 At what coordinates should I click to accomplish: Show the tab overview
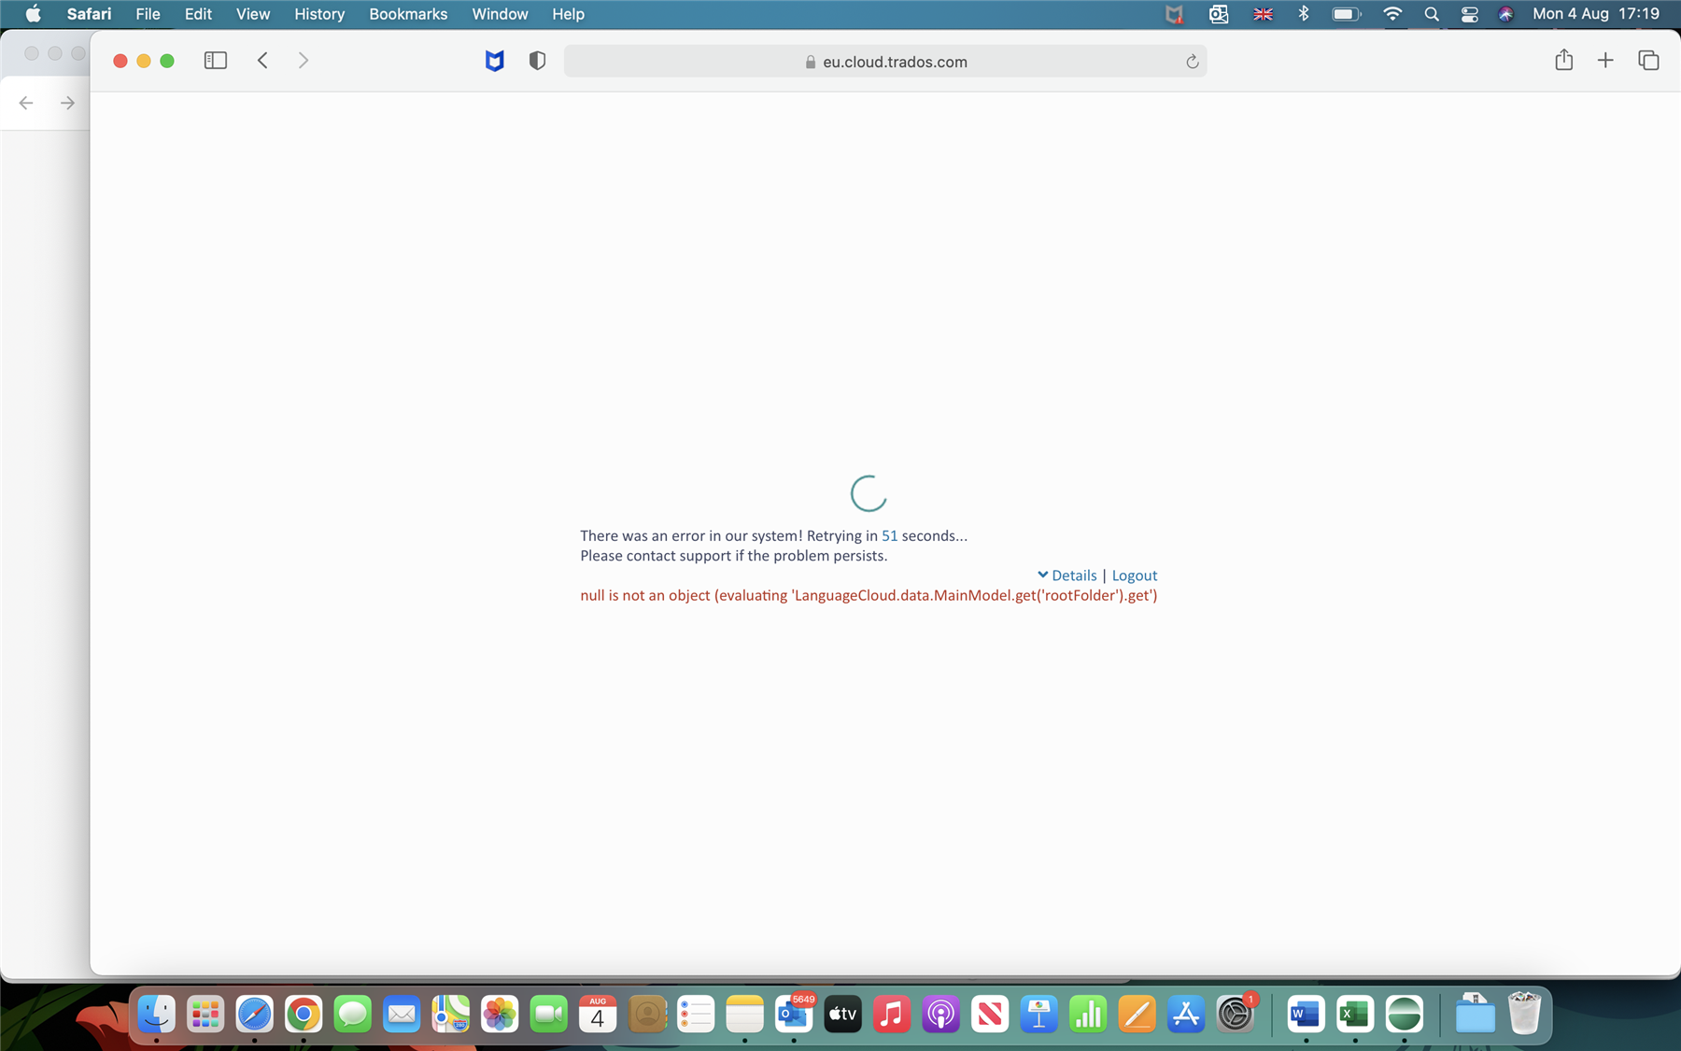(1648, 59)
